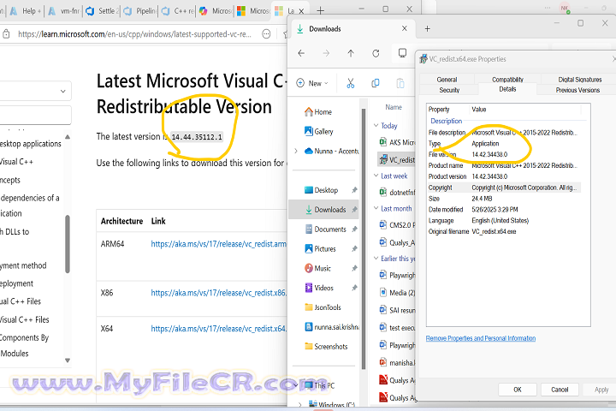Open the X64 vc_redist download link
This screenshot has height=411, width=616.
[219, 329]
